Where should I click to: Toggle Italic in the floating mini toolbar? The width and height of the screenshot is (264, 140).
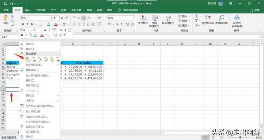pyautogui.click(x=26, y=35)
